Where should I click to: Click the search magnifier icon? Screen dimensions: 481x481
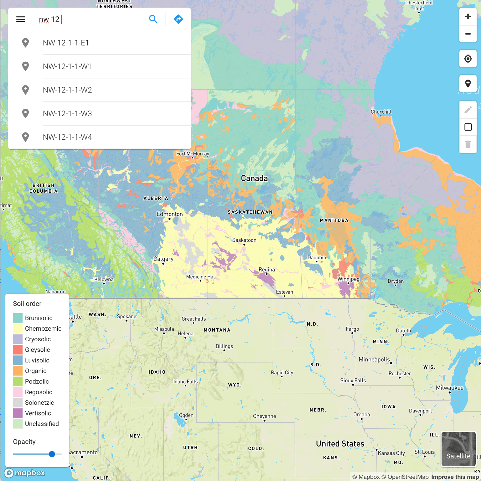pyautogui.click(x=153, y=19)
